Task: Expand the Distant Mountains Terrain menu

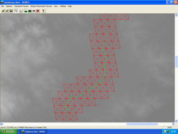Action: [41, 6]
